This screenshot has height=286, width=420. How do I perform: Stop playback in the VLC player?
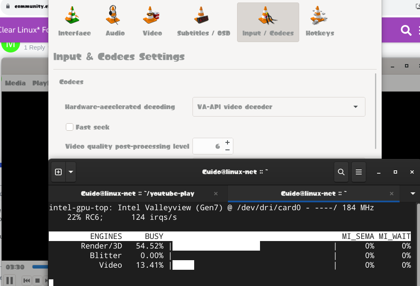[37, 281]
